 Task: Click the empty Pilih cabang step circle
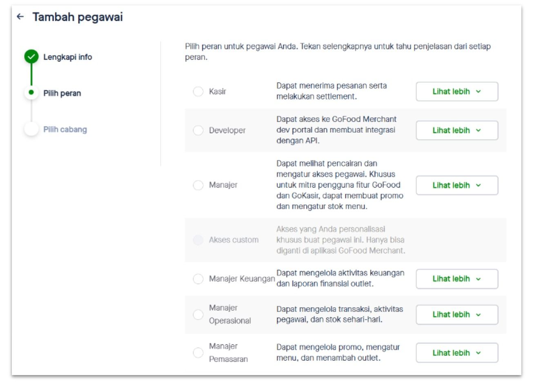coord(31,129)
